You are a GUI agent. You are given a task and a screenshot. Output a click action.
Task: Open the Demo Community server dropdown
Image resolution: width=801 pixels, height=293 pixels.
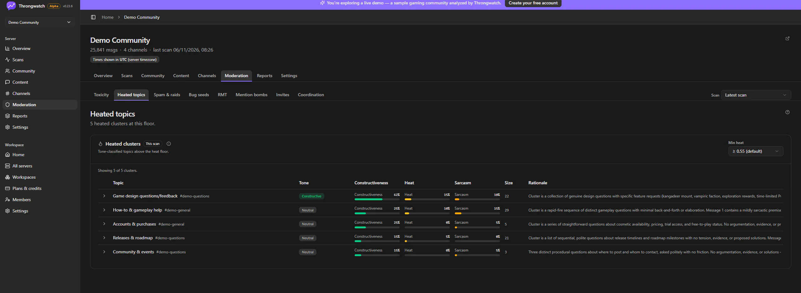click(40, 22)
